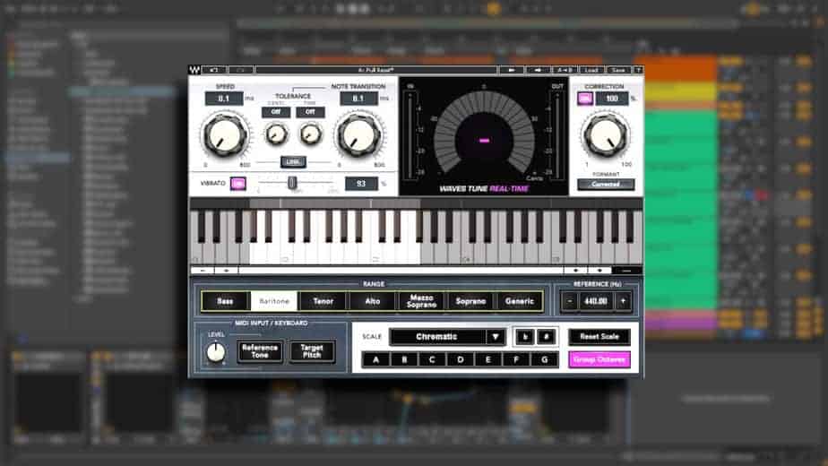The height and width of the screenshot is (466, 828).
Task: Click the Tolerance cents small knob
Action: [276, 134]
